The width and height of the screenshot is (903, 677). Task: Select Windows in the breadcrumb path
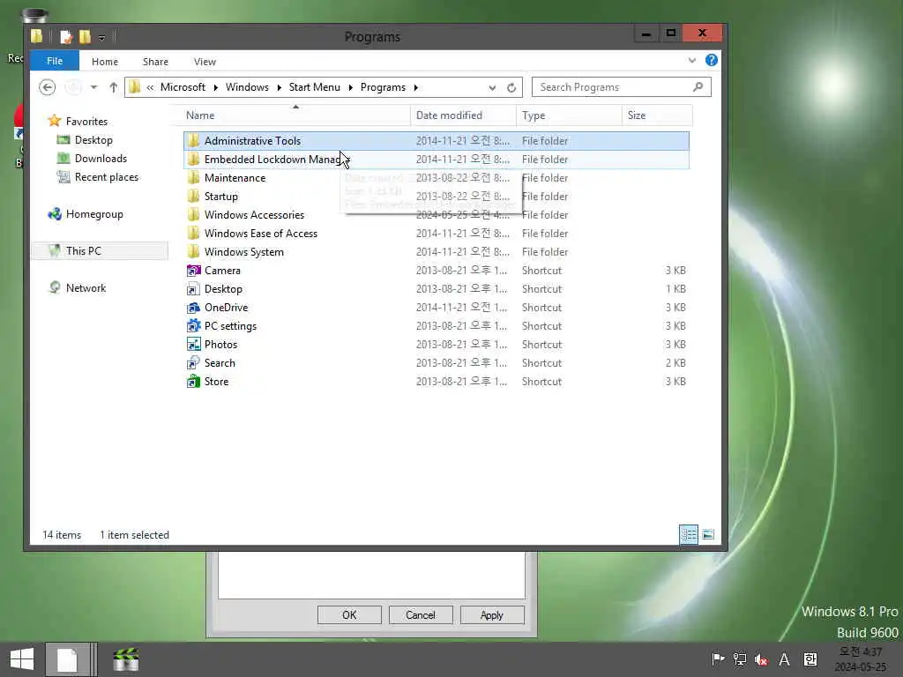point(247,87)
